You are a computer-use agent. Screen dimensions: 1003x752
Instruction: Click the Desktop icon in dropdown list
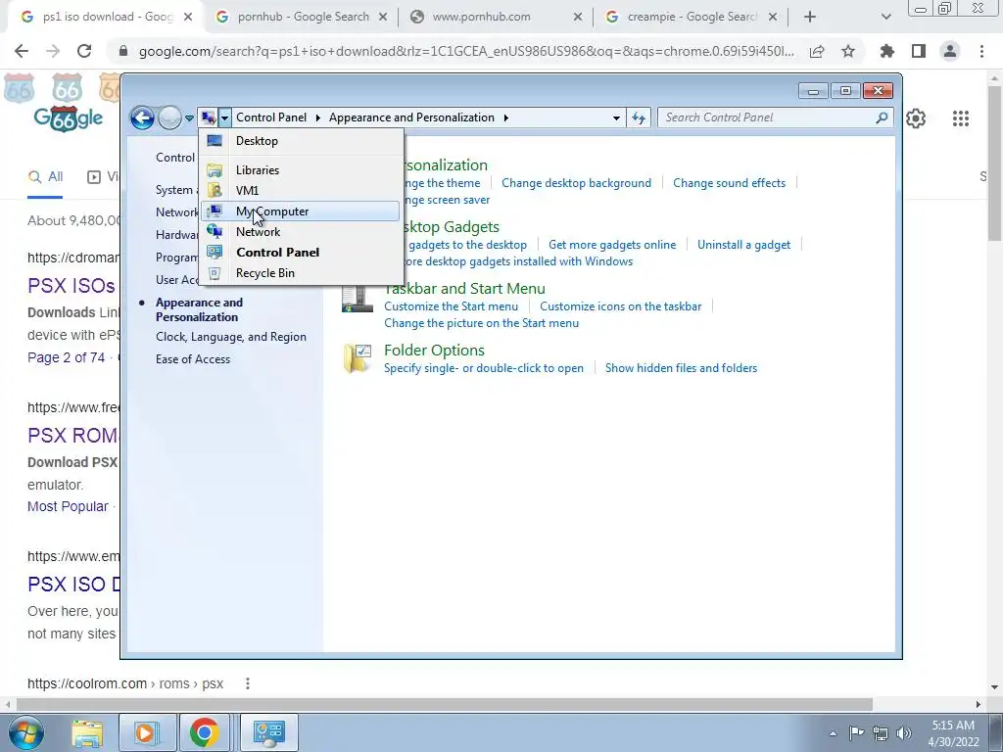point(215,141)
